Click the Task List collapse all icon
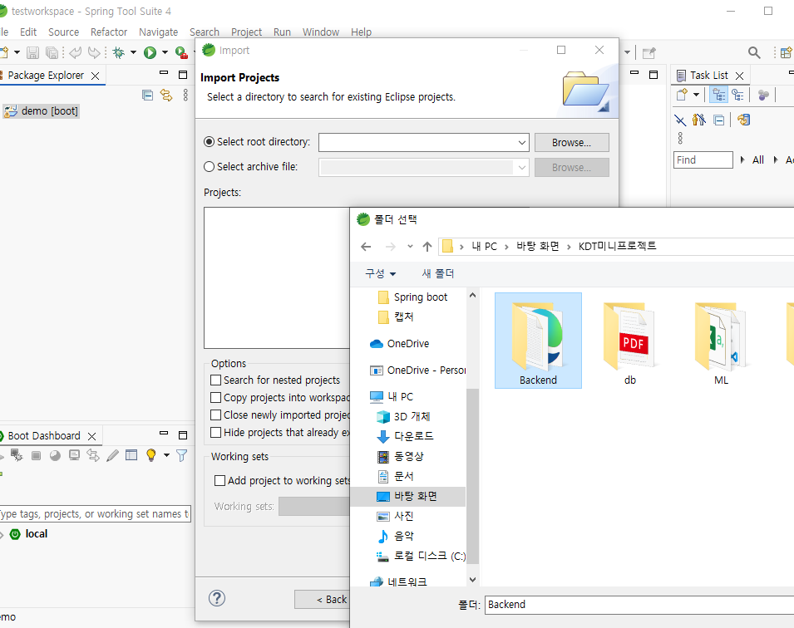 point(718,120)
